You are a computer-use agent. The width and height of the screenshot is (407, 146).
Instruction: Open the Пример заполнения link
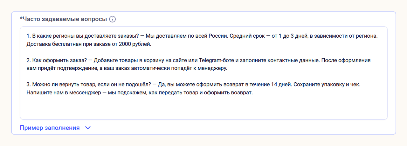coord(50,128)
